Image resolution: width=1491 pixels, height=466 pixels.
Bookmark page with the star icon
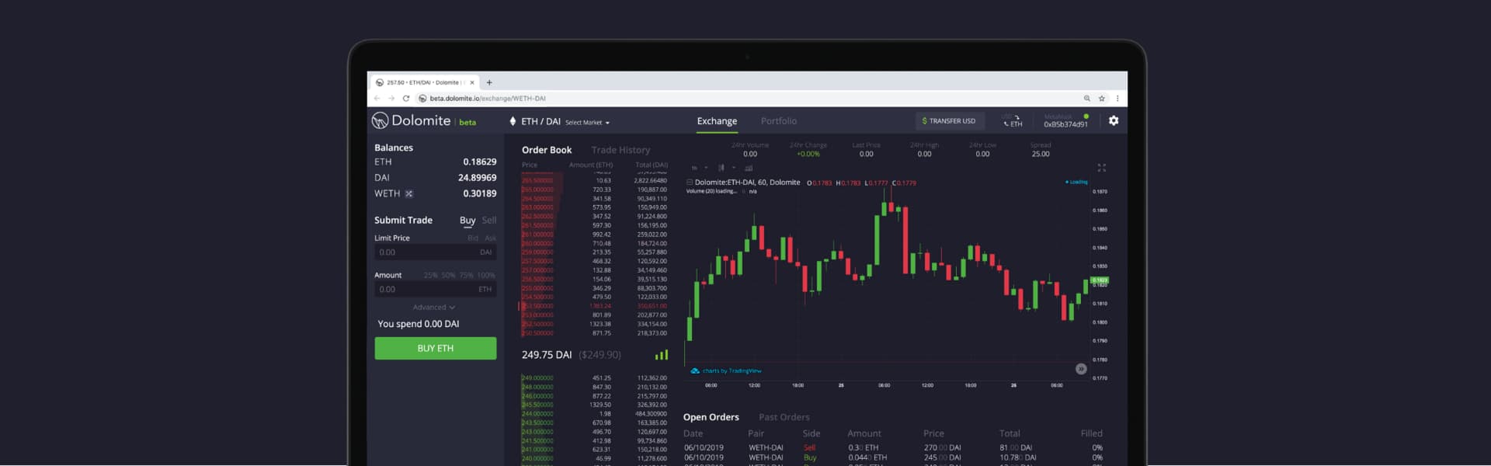pyautogui.click(x=1101, y=99)
